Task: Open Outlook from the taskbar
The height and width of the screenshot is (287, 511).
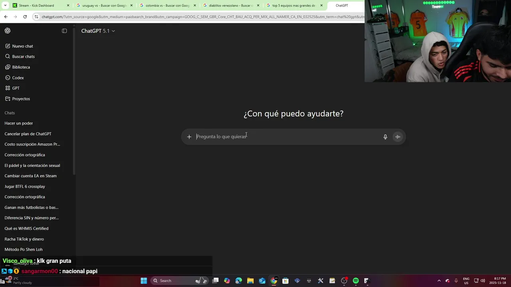Action: coord(262,281)
